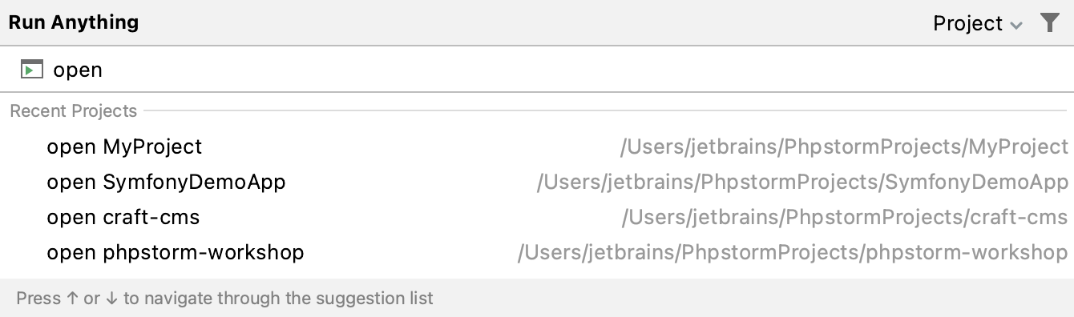Click the phpstorm-workshop folder path text

(x=793, y=253)
